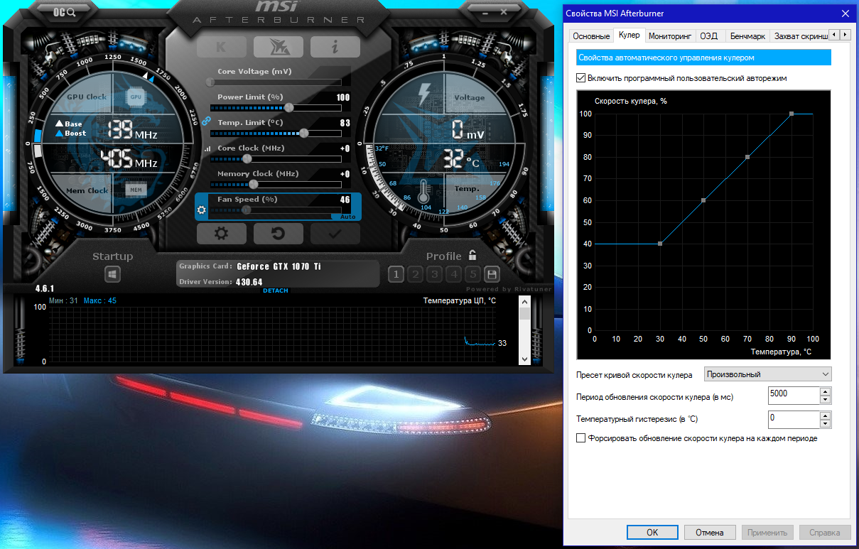
Task: Click the Memory Clock slider handle
Action: click(x=254, y=185)
